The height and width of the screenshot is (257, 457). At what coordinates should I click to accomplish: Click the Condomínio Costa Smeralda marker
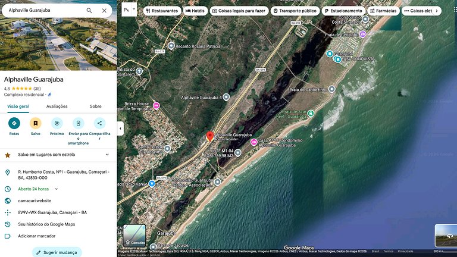365,19
